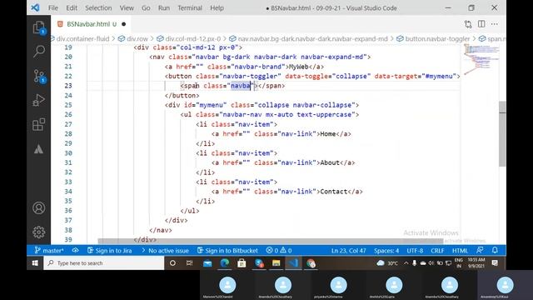This screenshot has width=533, height=300.
Task: Click the text 'Contact' on line 34
Action: (x=334, y=192)
